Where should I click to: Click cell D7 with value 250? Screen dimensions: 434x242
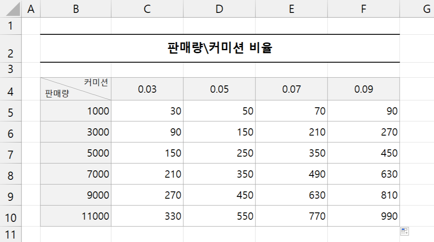[x=219, y=153]
